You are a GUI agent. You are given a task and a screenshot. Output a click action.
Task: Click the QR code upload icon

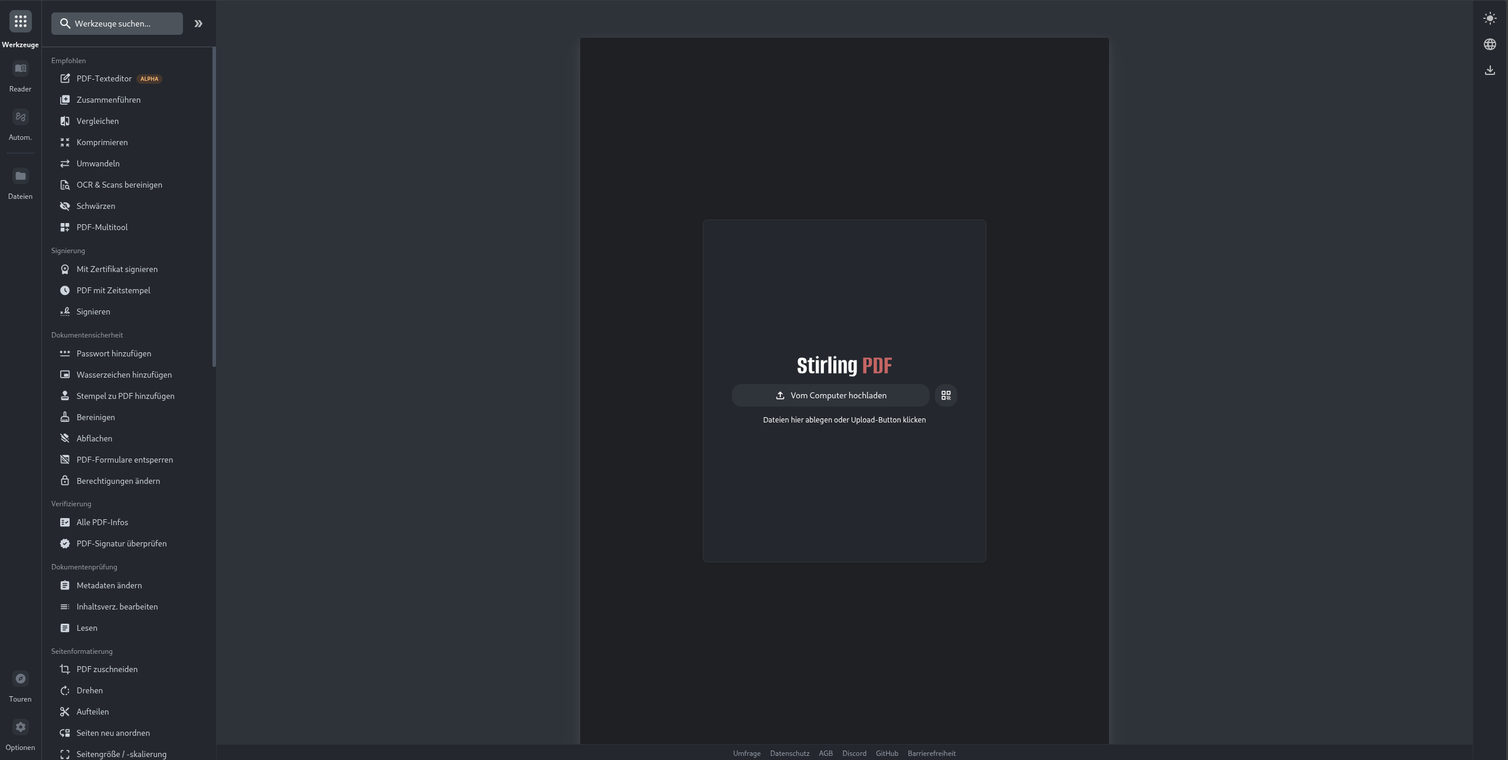tap(946, 395)
